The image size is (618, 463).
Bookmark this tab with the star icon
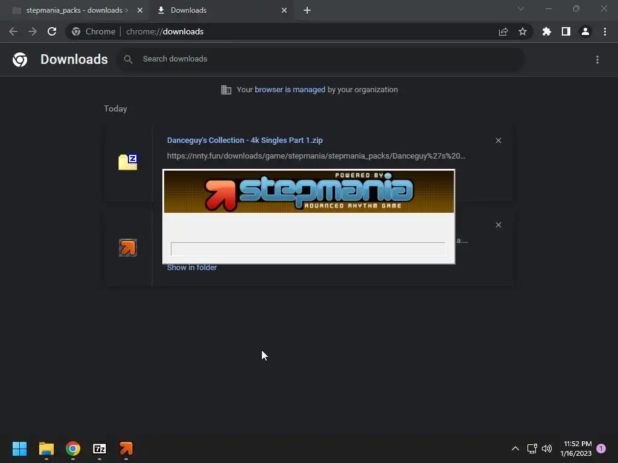coord(523,31)
